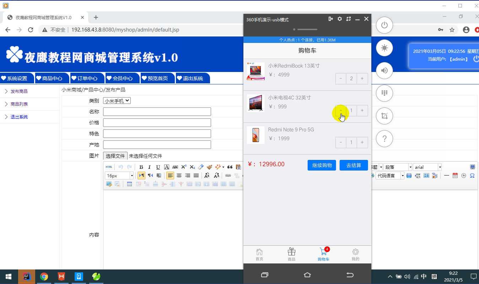The height and width of the screenshot is (284, 479).
Task: Click 继续购物 button in cart
Action: point(322,165)
